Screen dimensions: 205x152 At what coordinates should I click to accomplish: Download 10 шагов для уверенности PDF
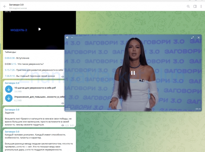coord(8,89)
